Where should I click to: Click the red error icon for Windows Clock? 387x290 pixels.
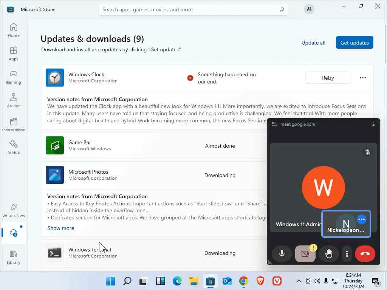pyautogui.click(x=190, y=78)
